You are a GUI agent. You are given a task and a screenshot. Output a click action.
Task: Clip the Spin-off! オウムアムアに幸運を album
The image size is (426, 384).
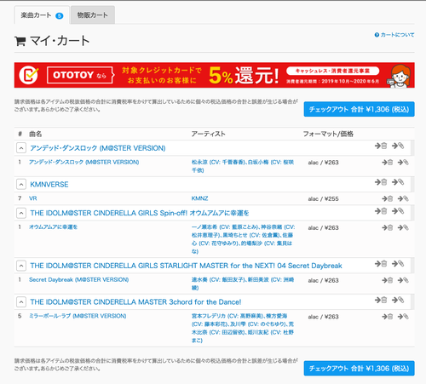[x=398, y=211]
